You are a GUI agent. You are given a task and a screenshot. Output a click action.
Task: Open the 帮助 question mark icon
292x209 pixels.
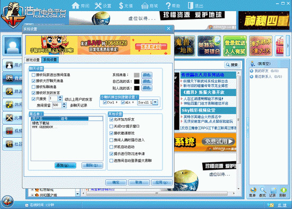point(168,6)
